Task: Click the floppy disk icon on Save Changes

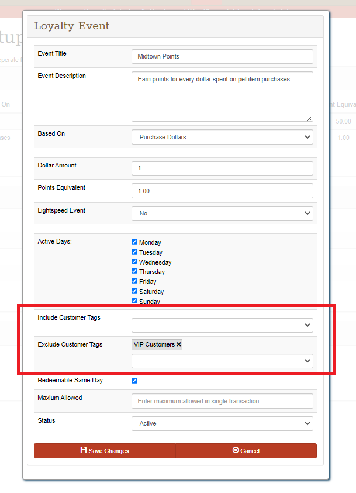Action: 84,450
